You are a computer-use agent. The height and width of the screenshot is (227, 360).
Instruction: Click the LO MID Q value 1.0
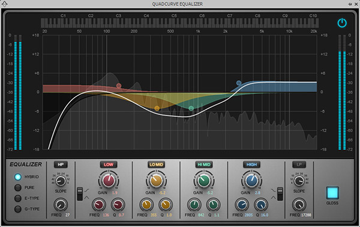click(x=169, y=215)
